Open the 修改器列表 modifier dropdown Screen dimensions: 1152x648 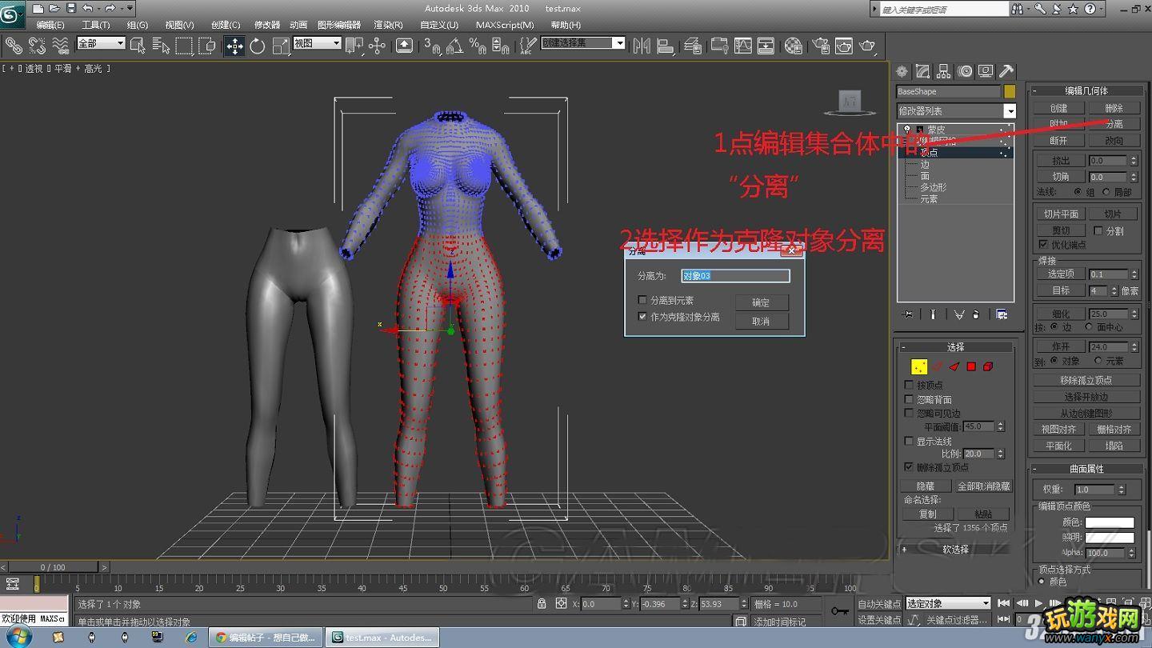pyautogui.click(x=956, y=111)
